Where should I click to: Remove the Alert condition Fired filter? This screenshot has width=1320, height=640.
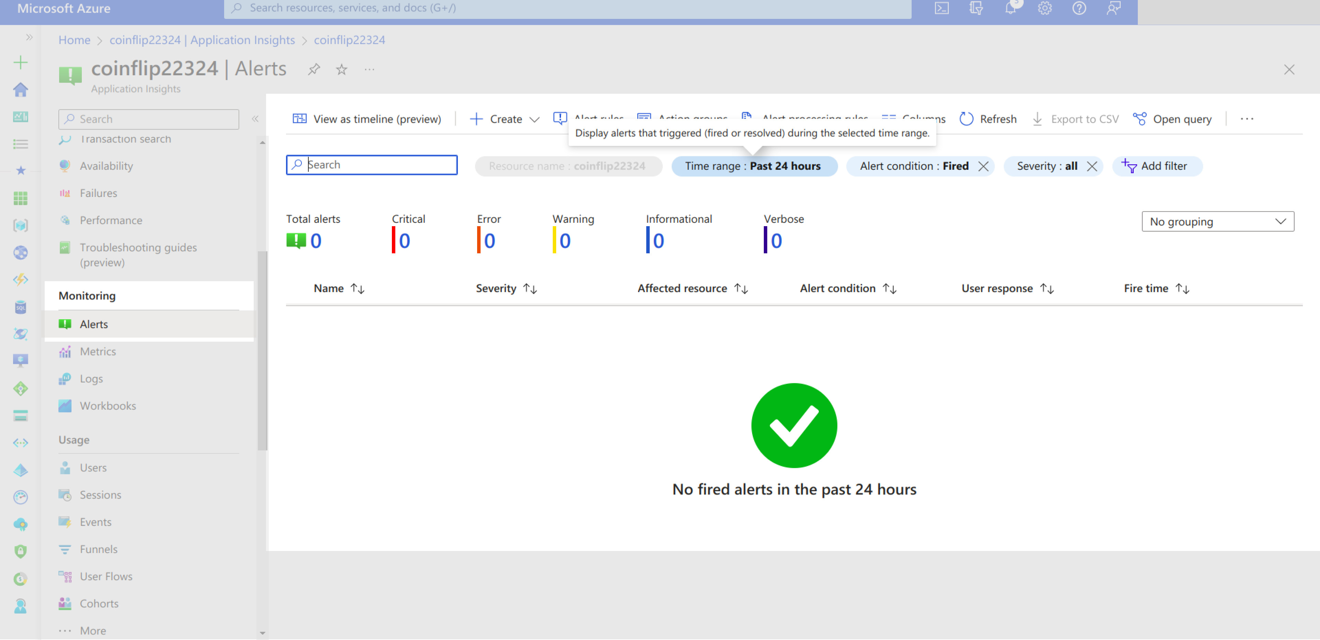(983, 166)
